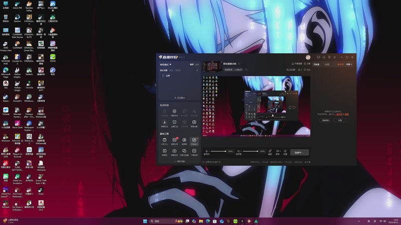Open the 主播榜 ranking button
The image size is (401, 225).
coord(291,69)
